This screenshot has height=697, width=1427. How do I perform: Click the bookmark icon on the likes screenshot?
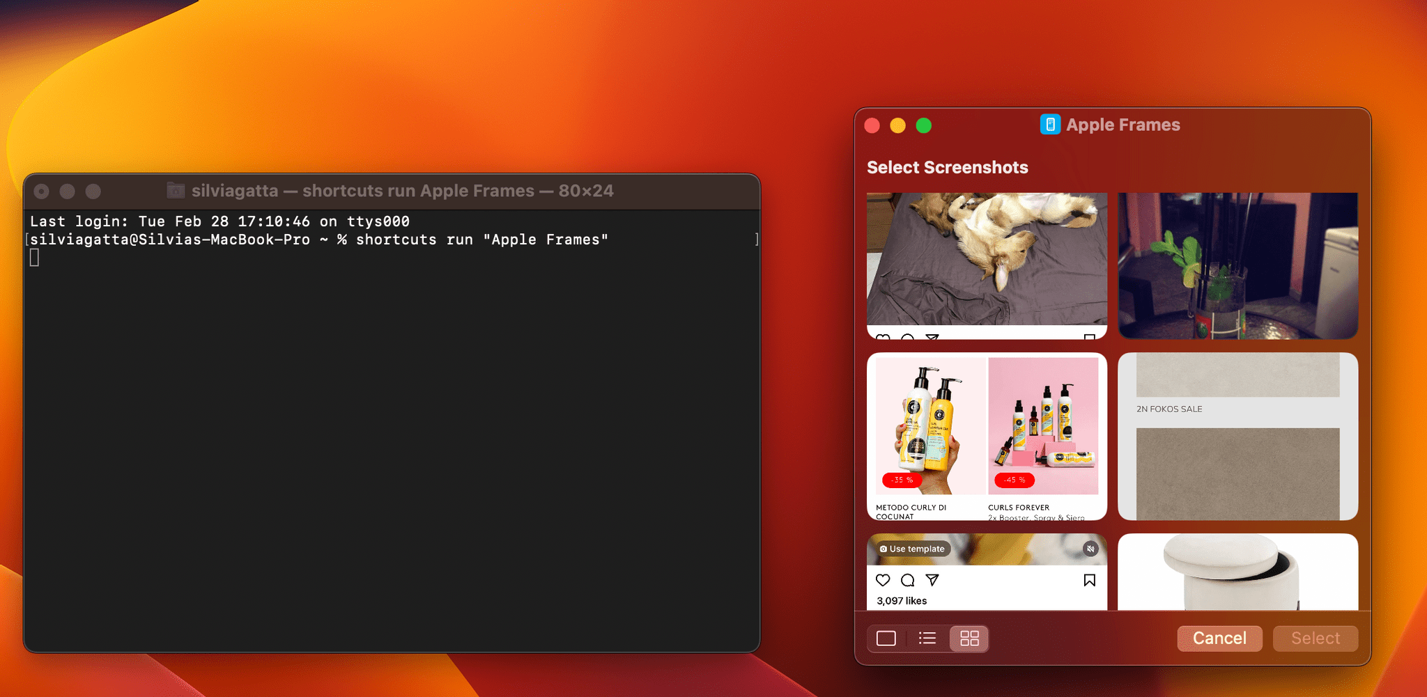(x=1089, y=580)
